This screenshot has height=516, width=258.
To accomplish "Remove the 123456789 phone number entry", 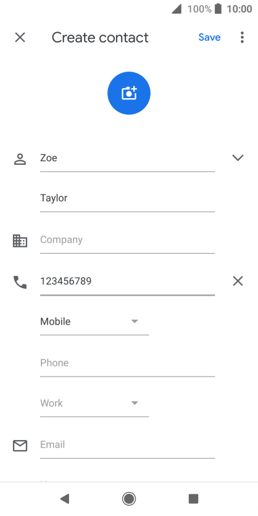I will click(238, 281).
